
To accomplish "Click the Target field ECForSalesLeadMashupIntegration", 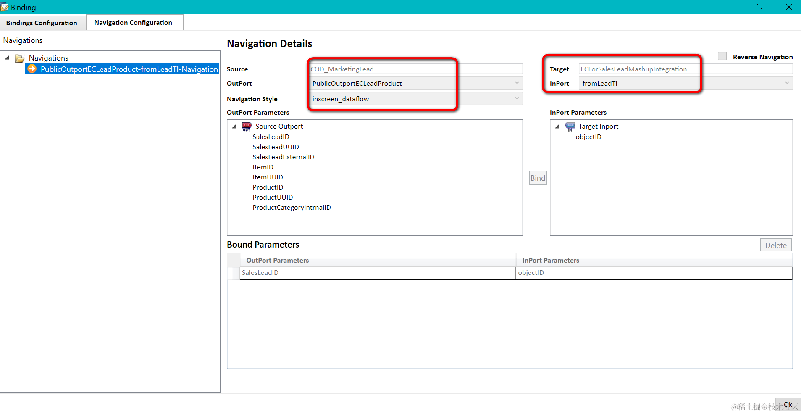I will (x=685, y=69).
